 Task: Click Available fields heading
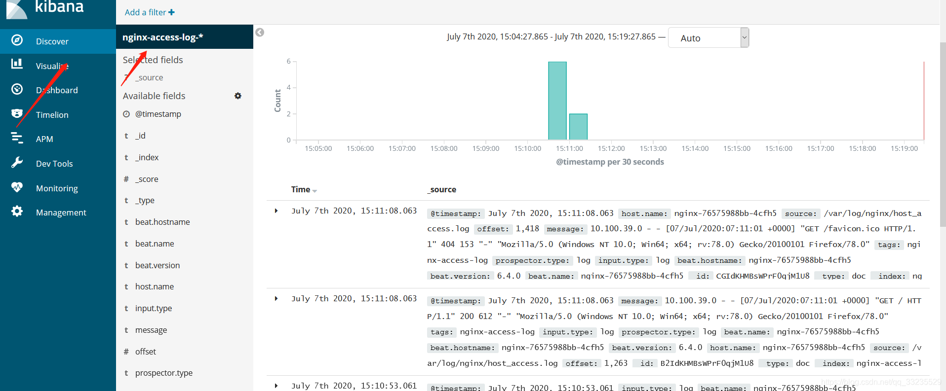click(154, 96)
